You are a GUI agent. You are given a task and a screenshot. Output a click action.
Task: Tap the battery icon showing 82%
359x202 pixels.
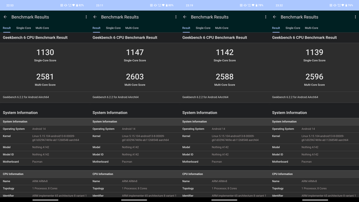pos(77,5)
